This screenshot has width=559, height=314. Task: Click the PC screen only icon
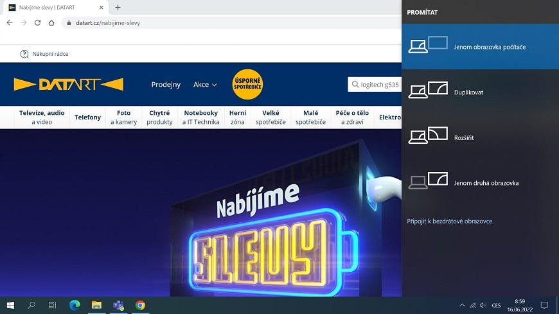pyautogui.click(x=428, y=44)
